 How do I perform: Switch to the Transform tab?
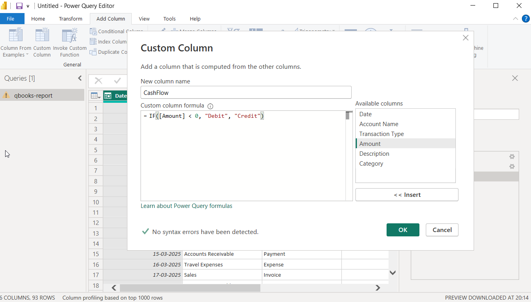tap(70, 19)
